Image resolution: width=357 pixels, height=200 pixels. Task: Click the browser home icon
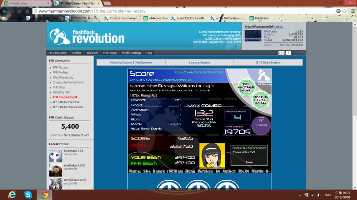click(x=27, y=11)
